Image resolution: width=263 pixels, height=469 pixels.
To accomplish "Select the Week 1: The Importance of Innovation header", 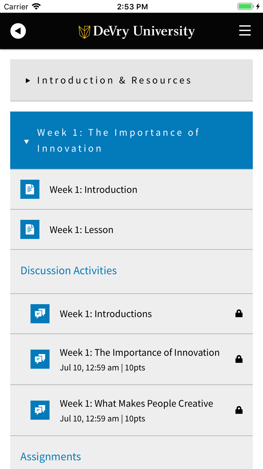I will point(131,140).
